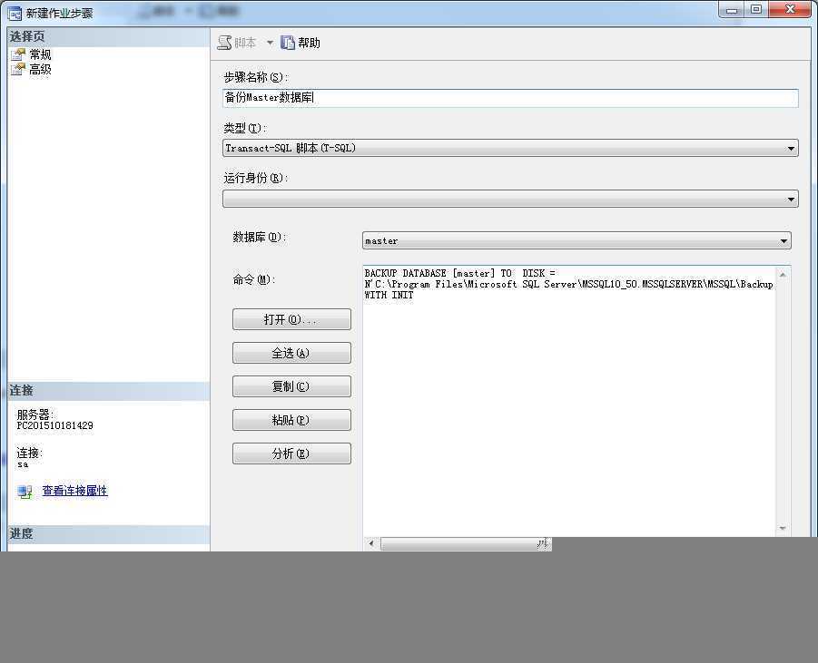Click the 连接 section header

click(109, 390)
